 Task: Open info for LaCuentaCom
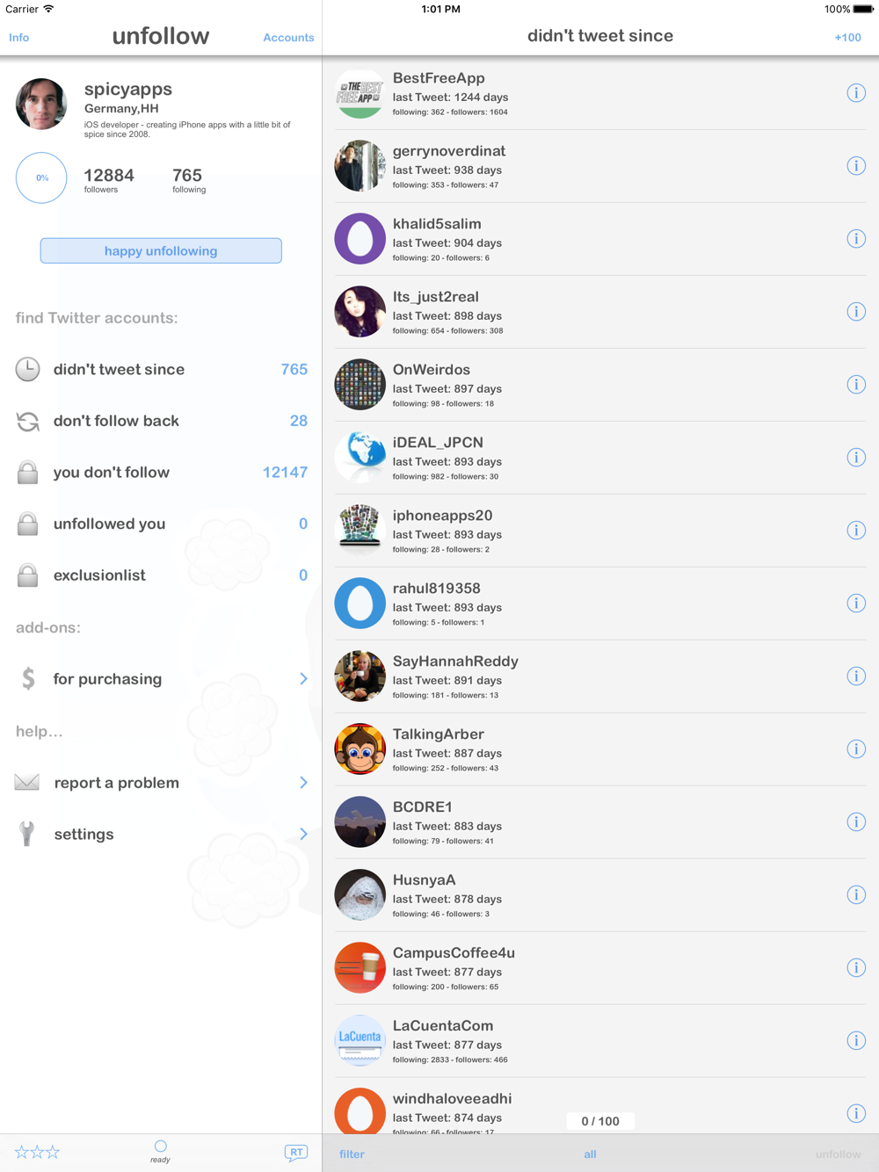tap(856, 1041)
